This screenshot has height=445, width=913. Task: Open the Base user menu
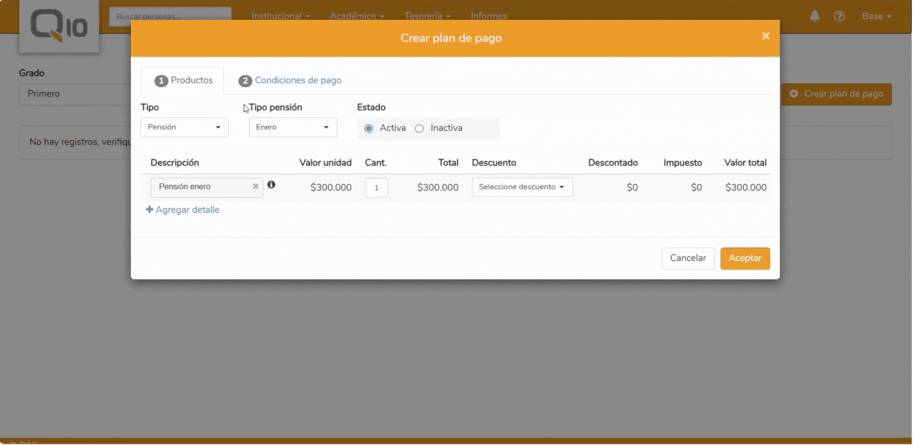[x=876, y=16]
